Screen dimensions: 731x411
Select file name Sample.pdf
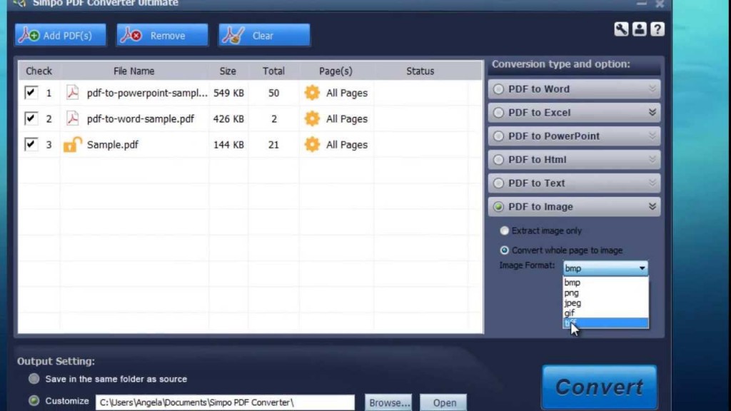tap(113, 144)
